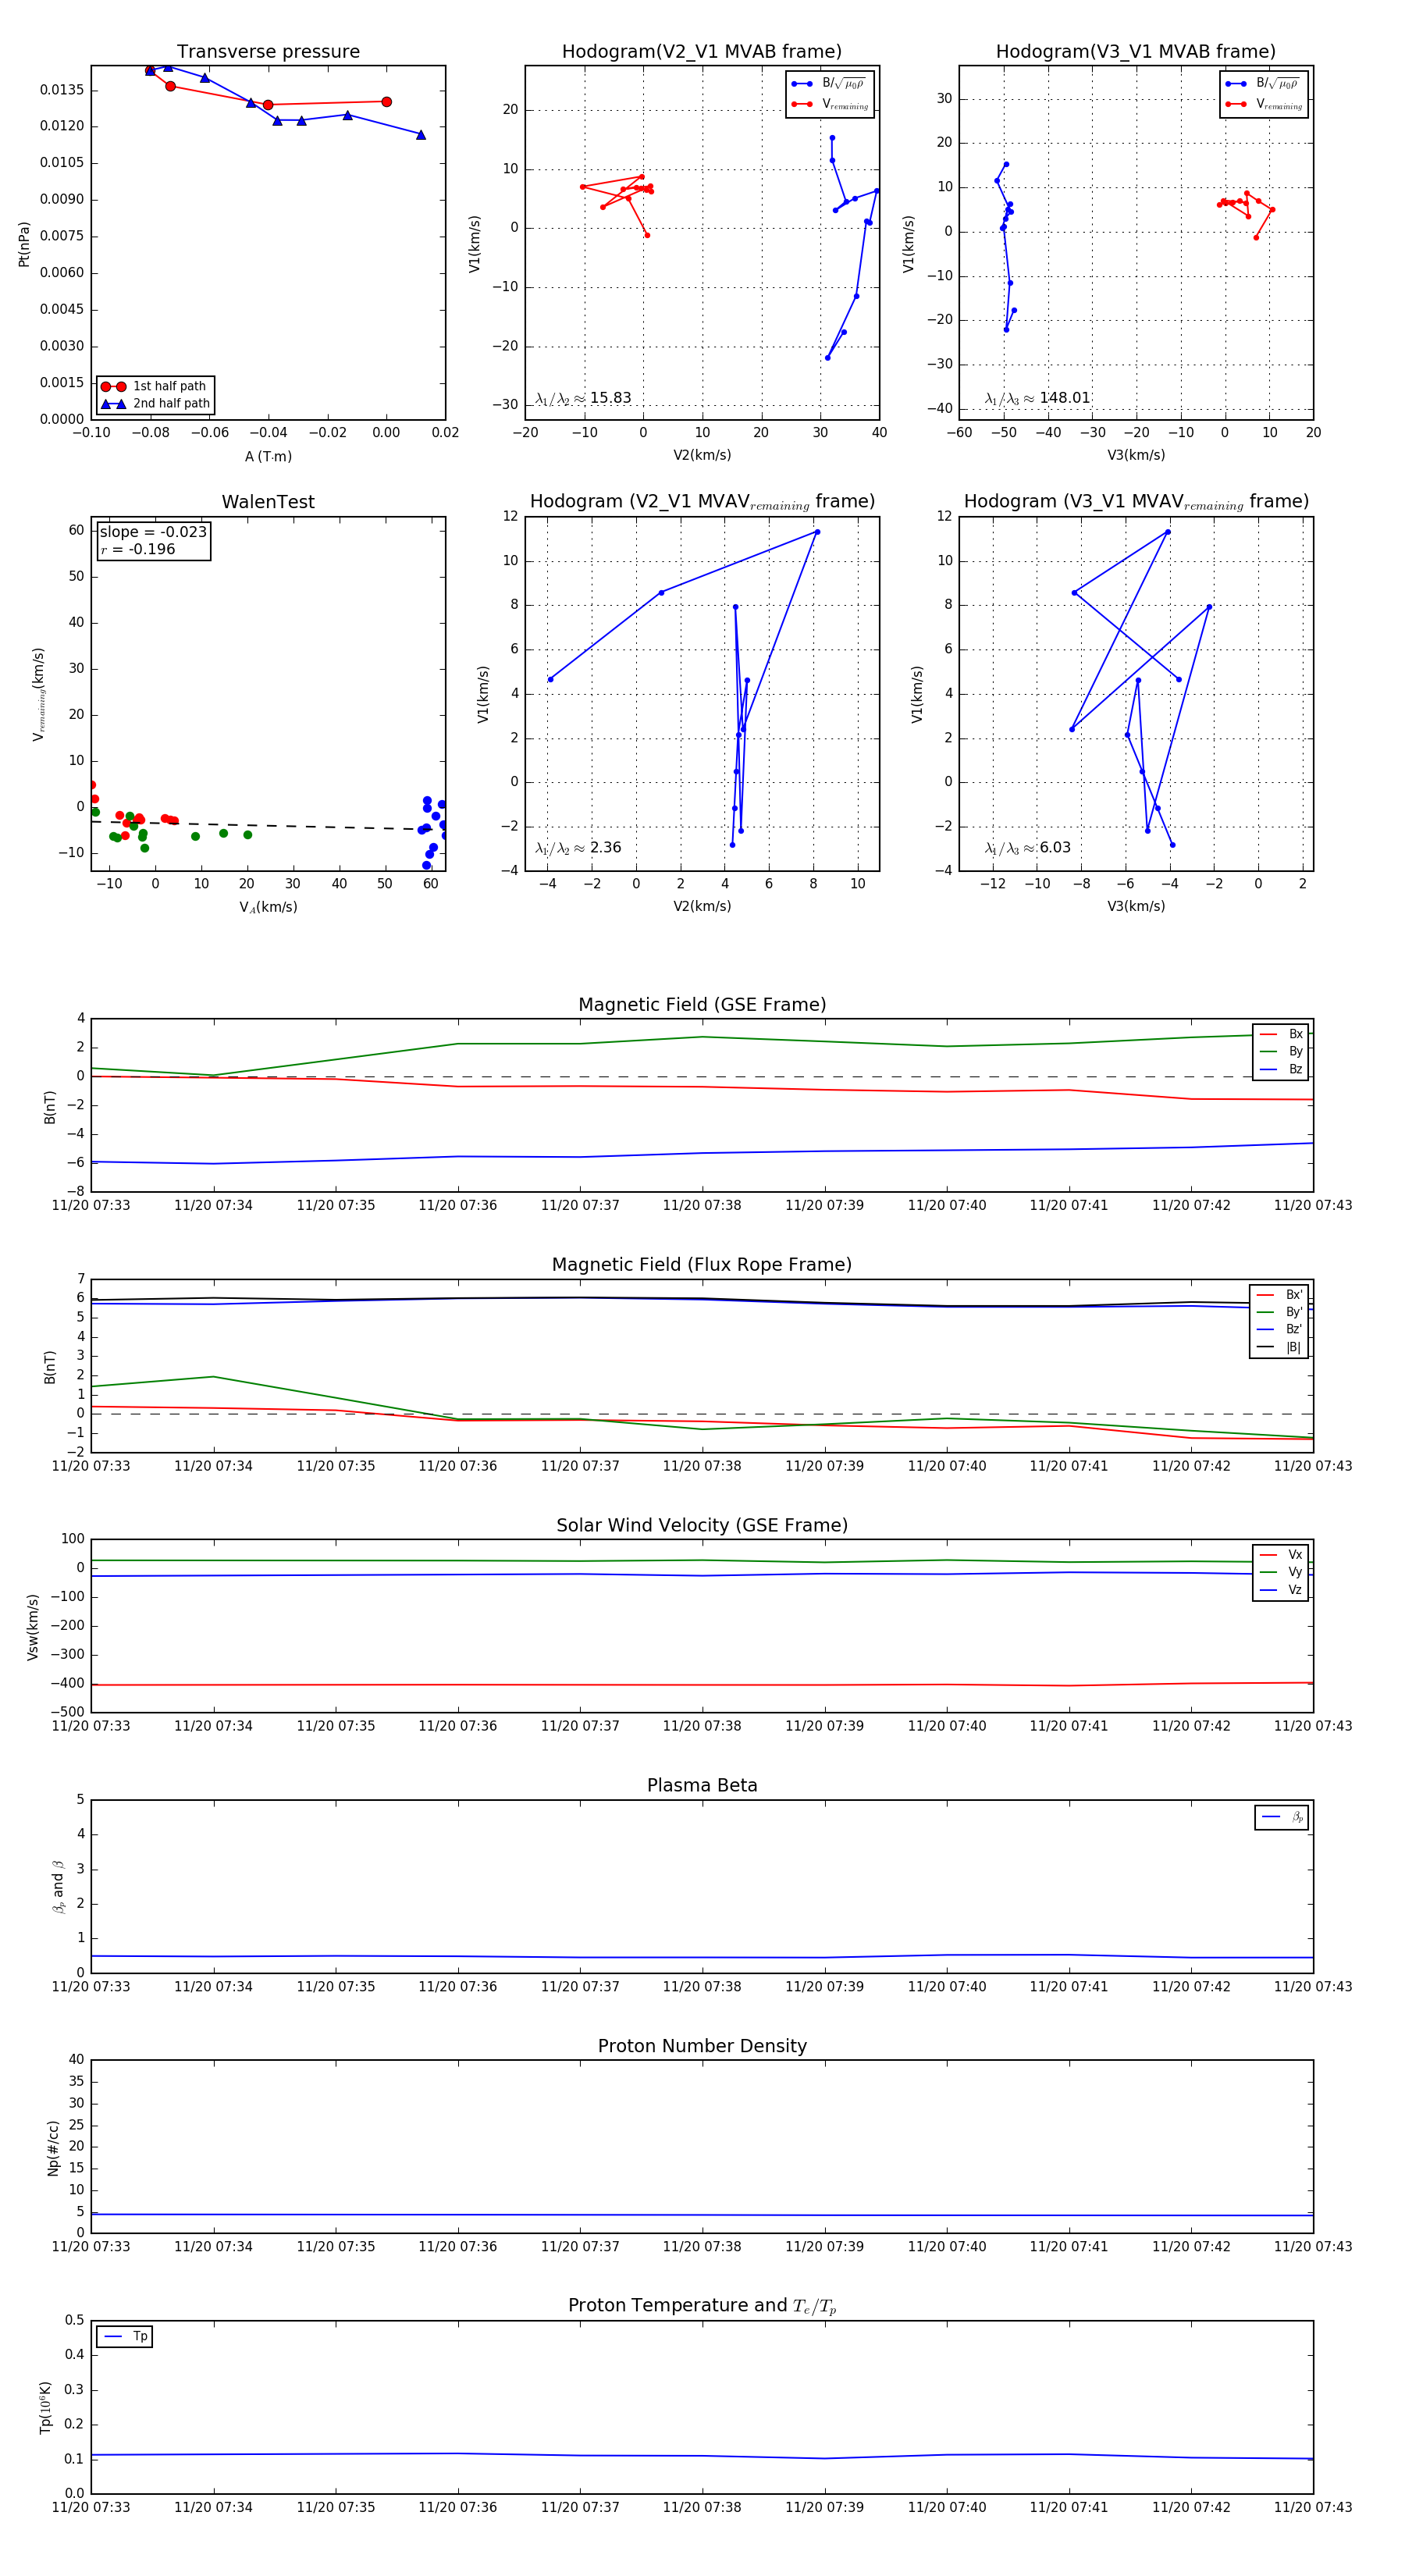Click the 'Proton Temperature and Te/Tp' title
The height and width of the screenshot is (2576, 1405).
tap(702, 2306)
